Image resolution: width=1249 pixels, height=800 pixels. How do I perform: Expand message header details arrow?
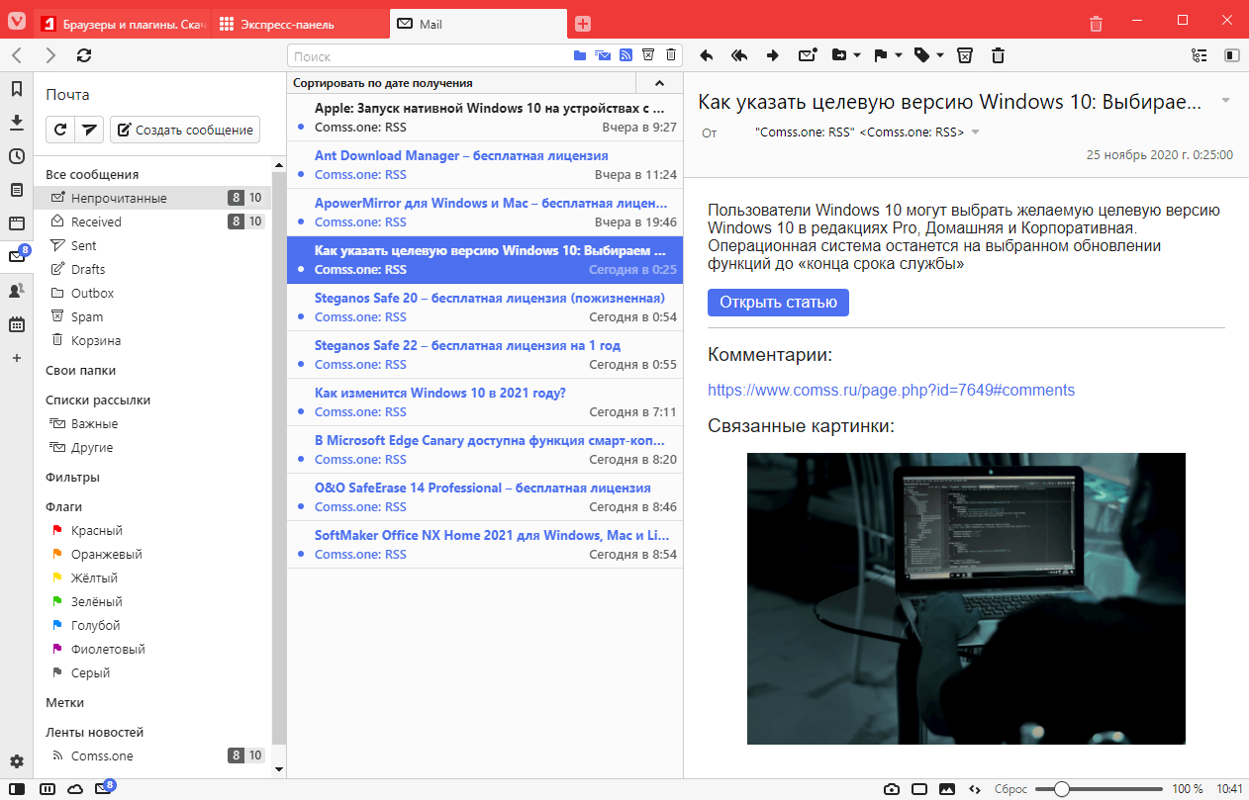1225,101
